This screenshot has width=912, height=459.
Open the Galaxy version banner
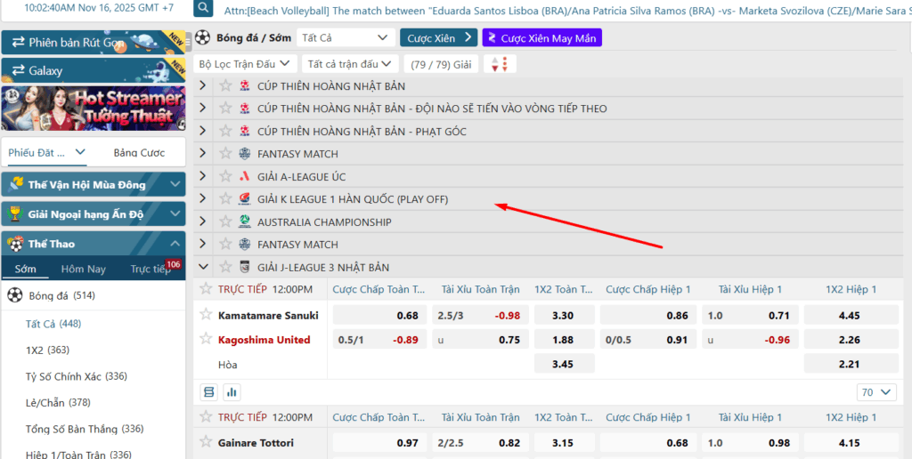[x=93, y=70]
